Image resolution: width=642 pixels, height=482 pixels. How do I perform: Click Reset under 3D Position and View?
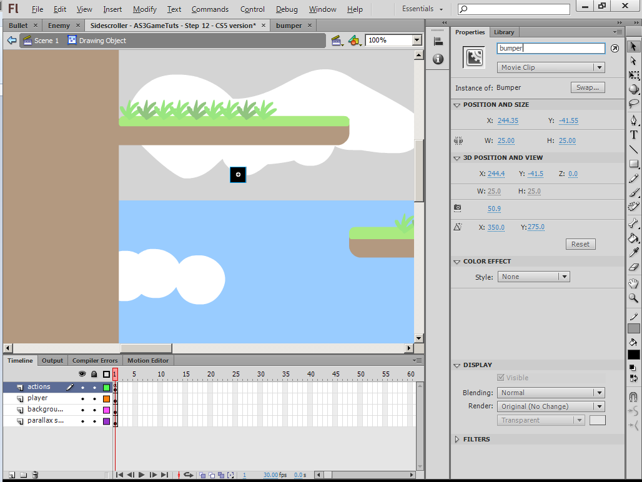pyautogui.click(x=580, y=243)
